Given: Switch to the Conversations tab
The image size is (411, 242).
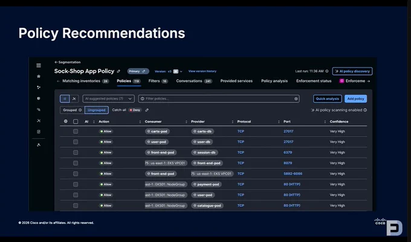Looking at the screenshot, I should [x=194, y=81].
